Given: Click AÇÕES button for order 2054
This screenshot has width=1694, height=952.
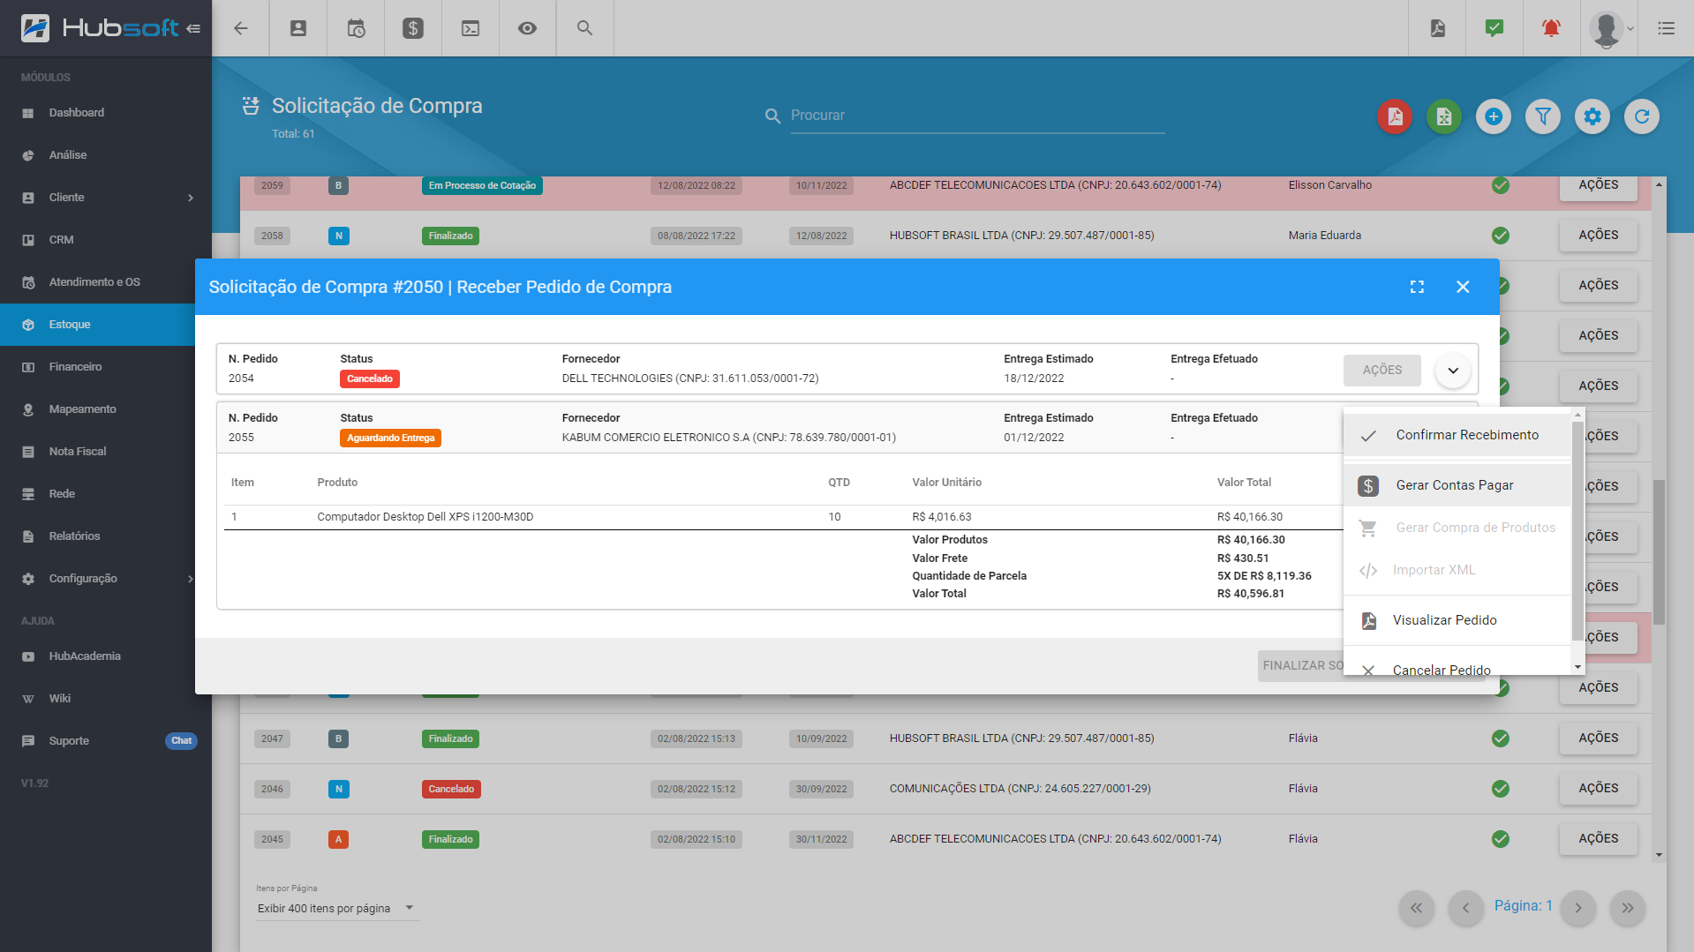Looking at the screenshot, I should 1382,371.
